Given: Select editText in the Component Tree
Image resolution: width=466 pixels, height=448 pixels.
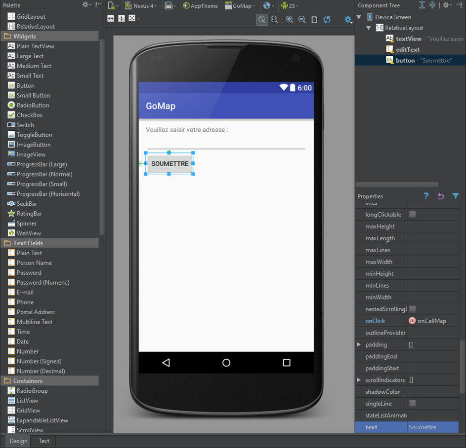Looking at the screenshot, I should point(408,49).
